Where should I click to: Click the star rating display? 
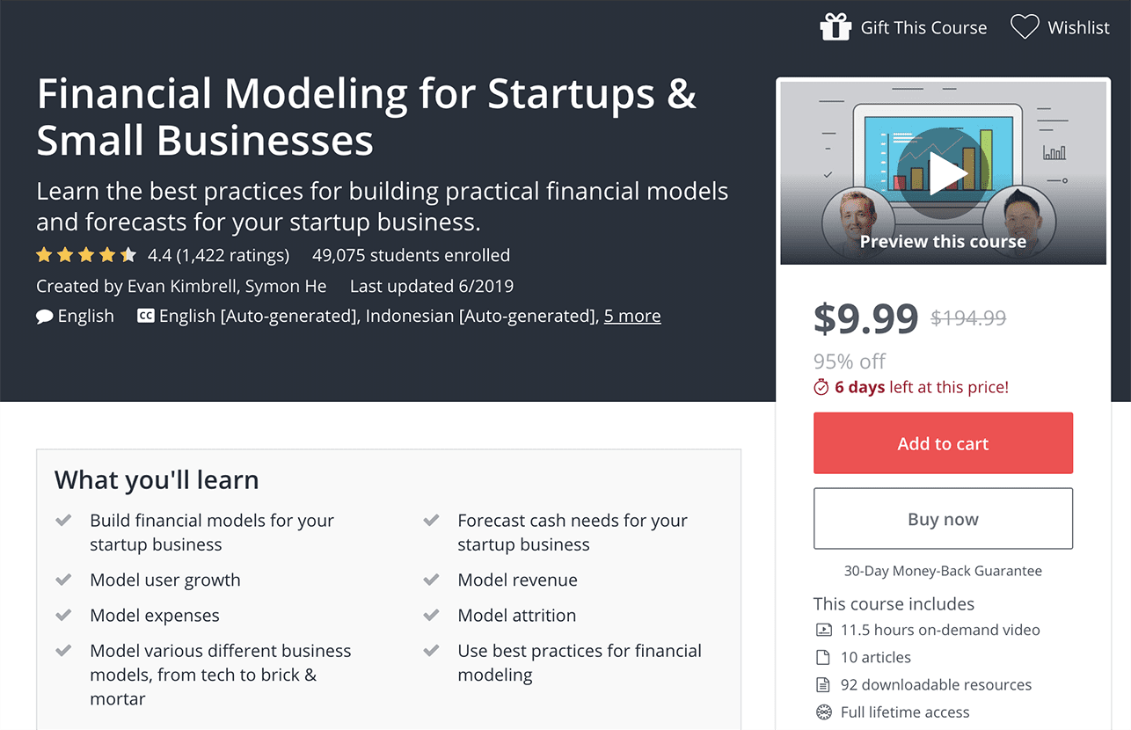(86, 255)
